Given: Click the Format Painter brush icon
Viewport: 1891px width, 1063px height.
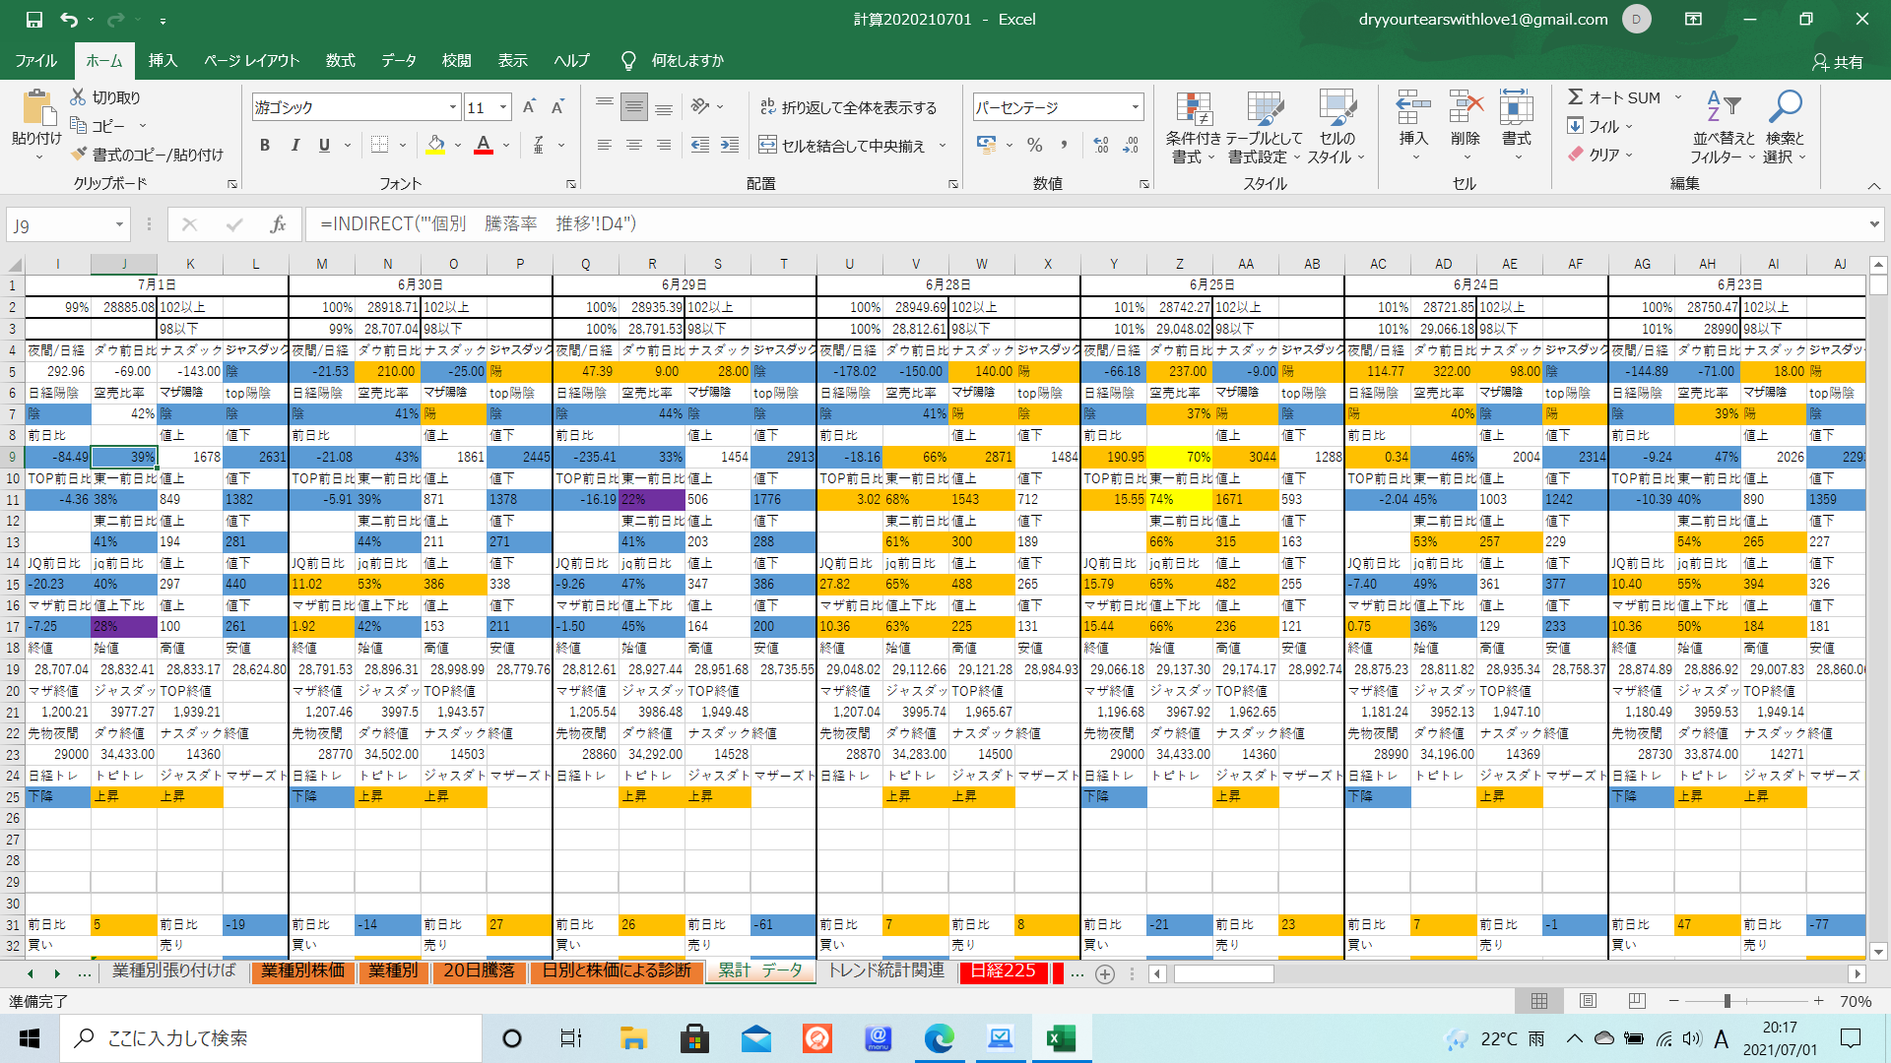Looking at the screenshot, I should [80, 155].
